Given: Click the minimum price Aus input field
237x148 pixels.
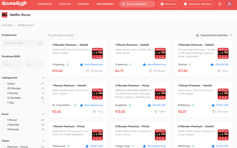Looking at the screenshot, I should pos(11,64).
